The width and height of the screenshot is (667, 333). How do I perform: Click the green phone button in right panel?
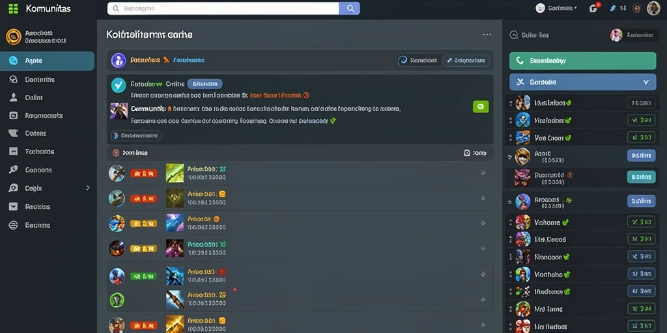click(582, 60)
